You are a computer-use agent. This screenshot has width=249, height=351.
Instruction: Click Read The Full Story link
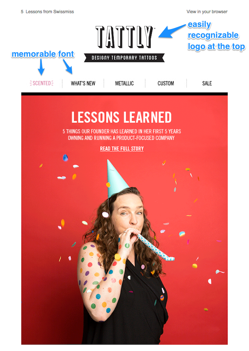[122, 149]
